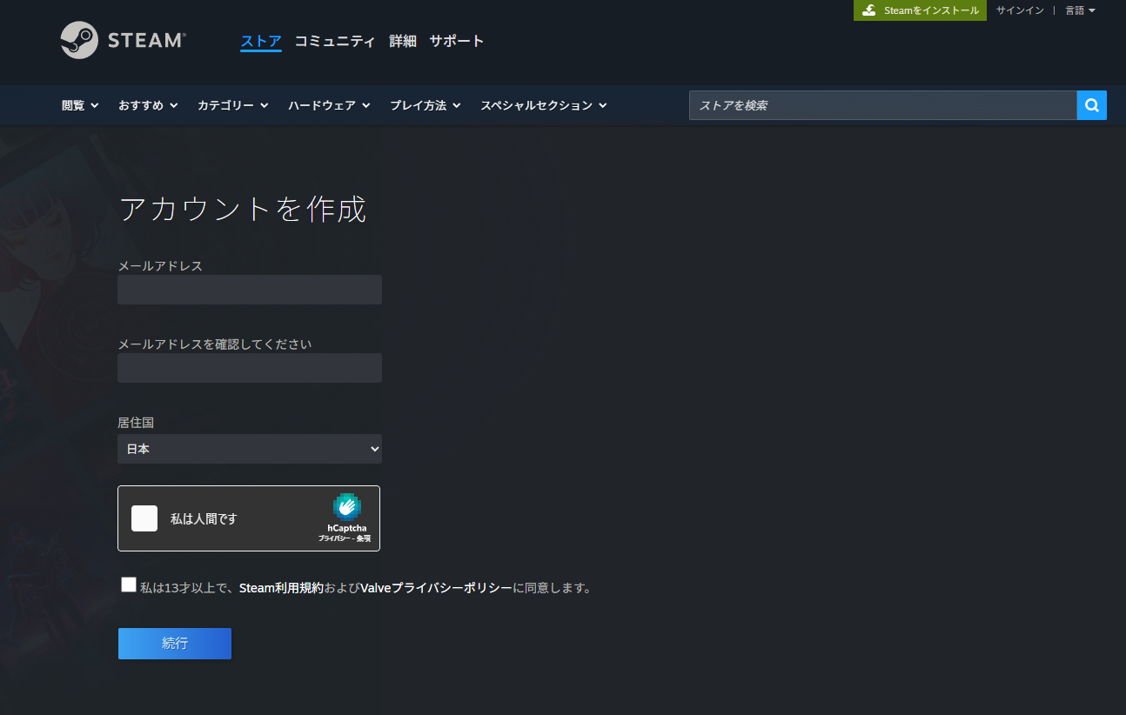
Task: Open the 詳細 tab
Action: click(403, 41)
